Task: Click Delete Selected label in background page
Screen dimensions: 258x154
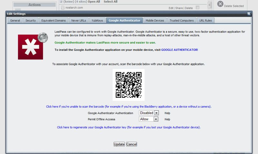Action: point(234,6)
